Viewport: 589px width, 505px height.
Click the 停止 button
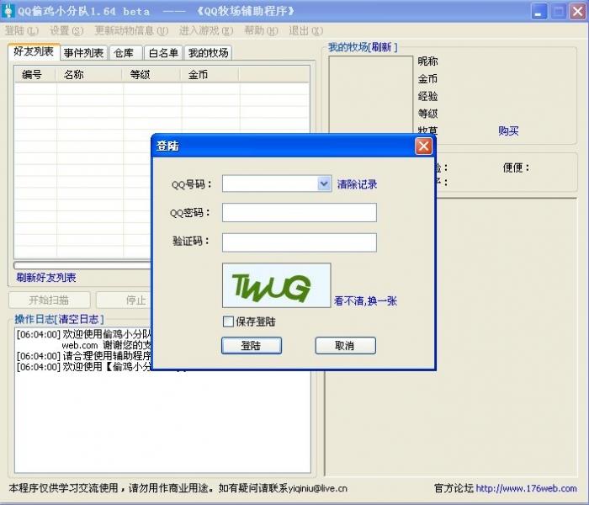point(124,300)
